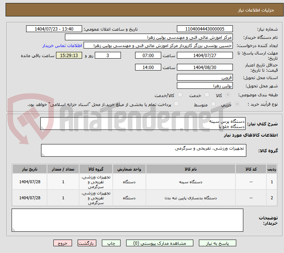Image resolution: width=284 pixels, height=253 pixels.
Task: Click the پاسخ به نیاز button
Action: point(217,243)
